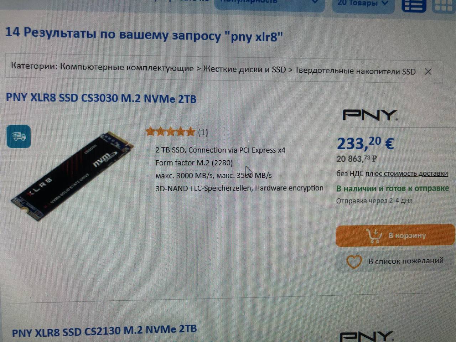The height and width of the screenshot is (342, 456).
Task: Click Жесткие диски и SSD breadcrumb
Action: click(244, 69)
